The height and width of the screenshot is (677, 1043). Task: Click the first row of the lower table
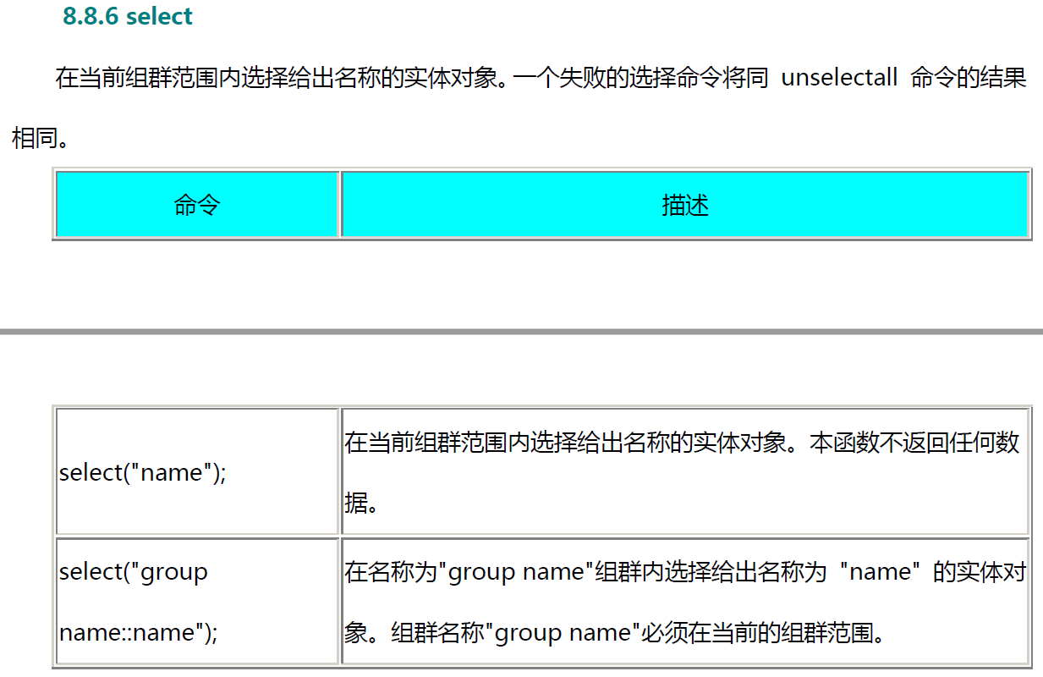tap(541, 471)
